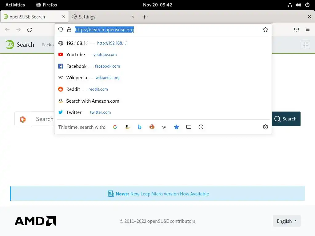Screen dimensions: 315x236
Task: Search bookmarks using blue star icon
Action: 177,127
